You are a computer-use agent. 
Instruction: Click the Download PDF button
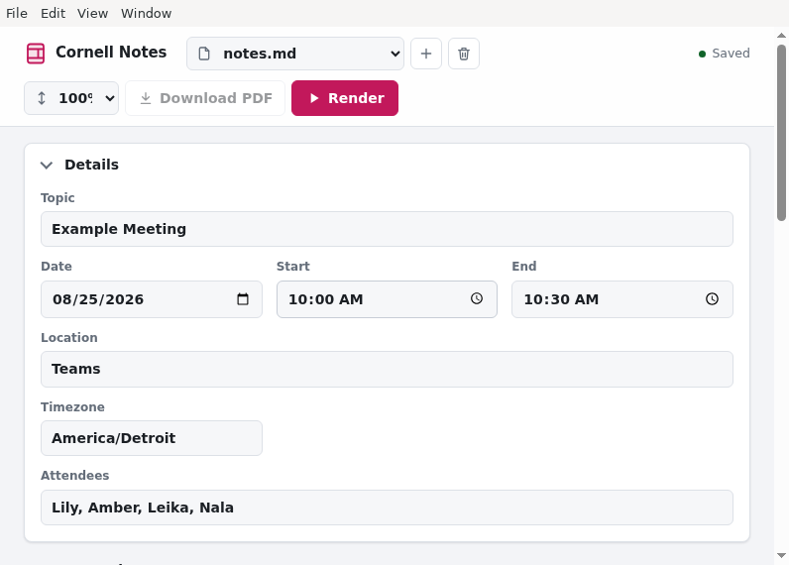pyautogui.click(x=205, y=98)
